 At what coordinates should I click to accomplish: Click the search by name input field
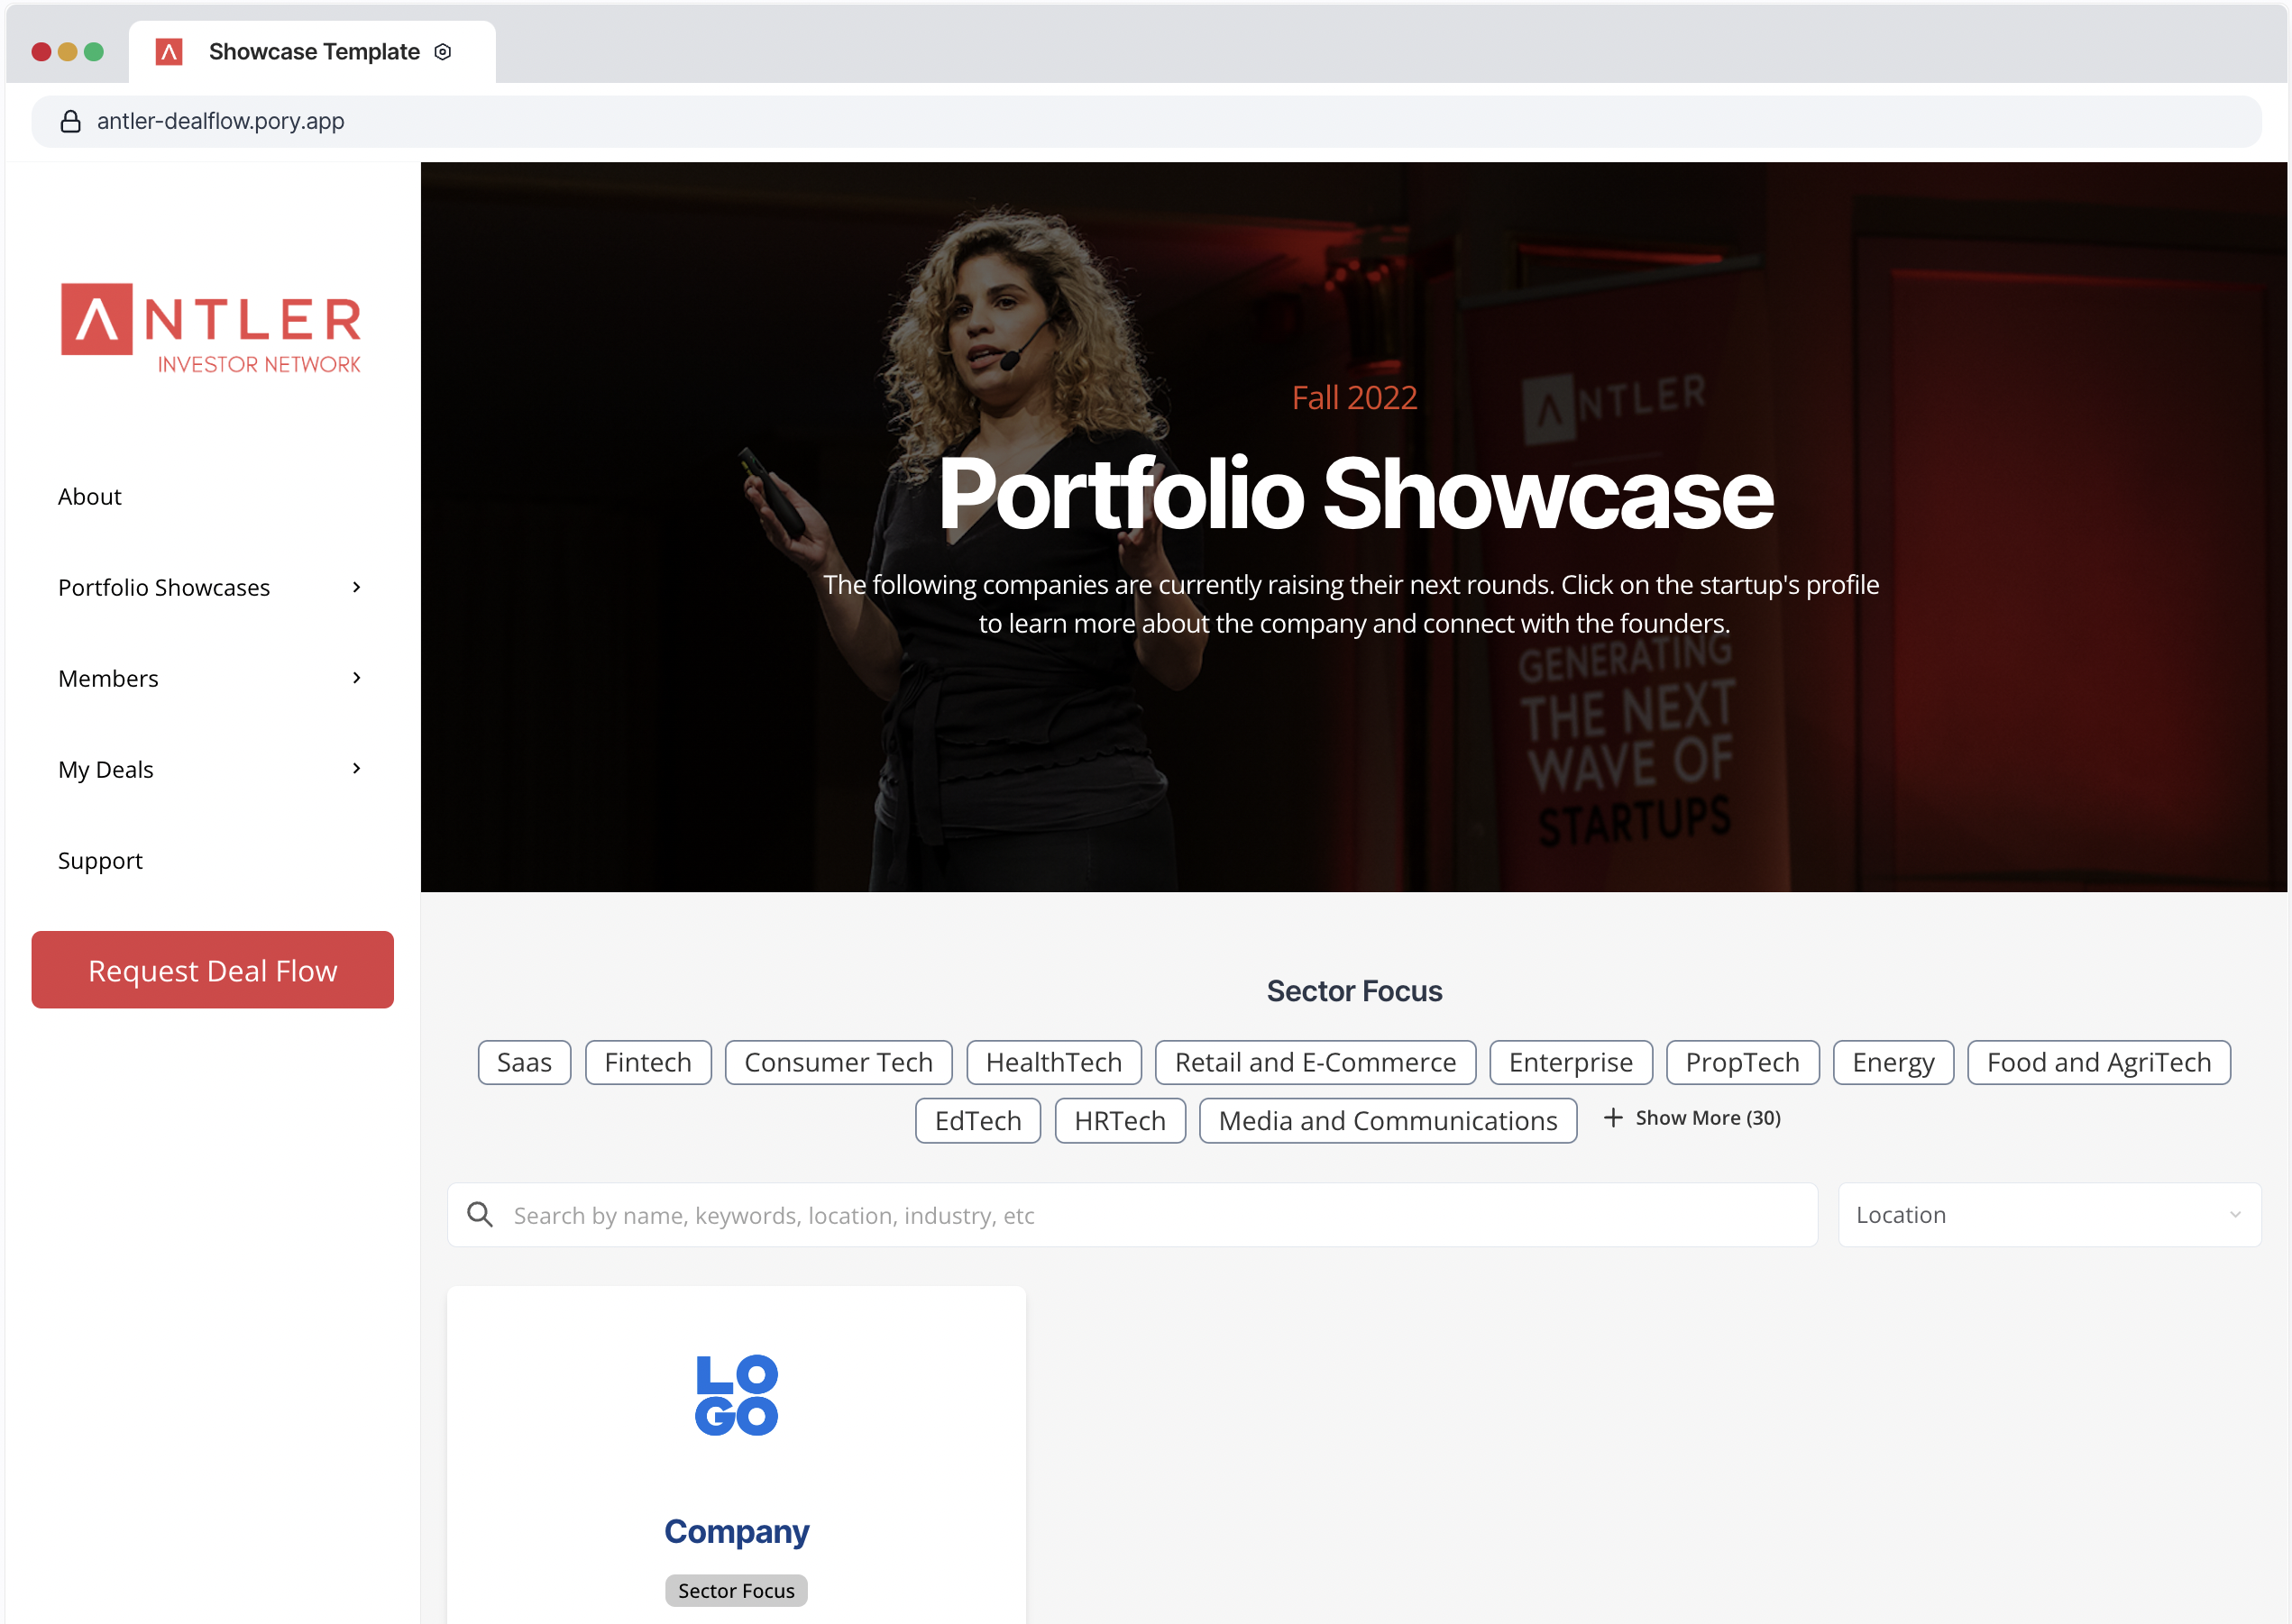pos(1151,1214)
